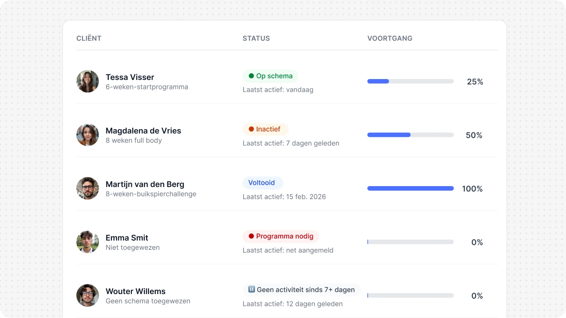The image size is (566, 318).
Task: Click Tessa Visser's 25% progress bar
Action: click(x=410, y=81)
